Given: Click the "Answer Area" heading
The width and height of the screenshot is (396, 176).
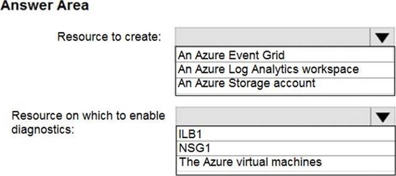Looking at the screenshot, I should coord(44,6).
